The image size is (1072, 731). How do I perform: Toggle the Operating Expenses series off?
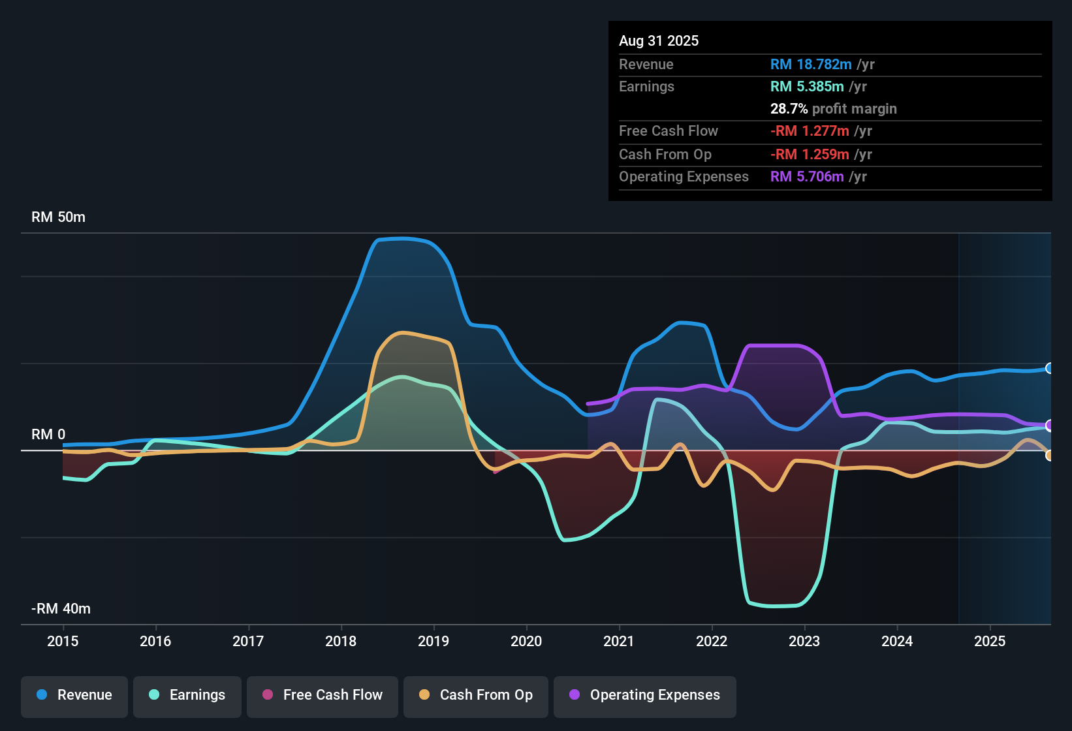pyautogui.click(x=644, y=695)
